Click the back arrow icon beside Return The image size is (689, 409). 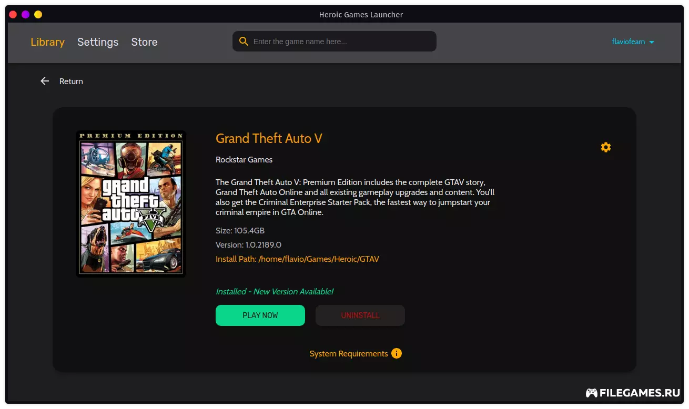45,81
